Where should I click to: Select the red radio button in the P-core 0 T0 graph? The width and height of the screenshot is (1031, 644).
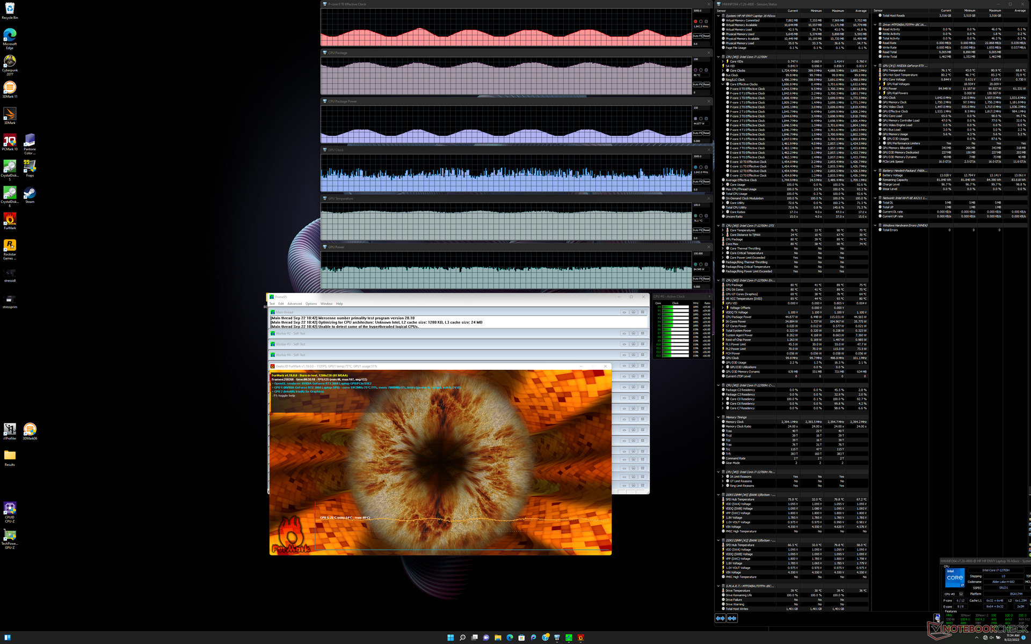point(695,21)
